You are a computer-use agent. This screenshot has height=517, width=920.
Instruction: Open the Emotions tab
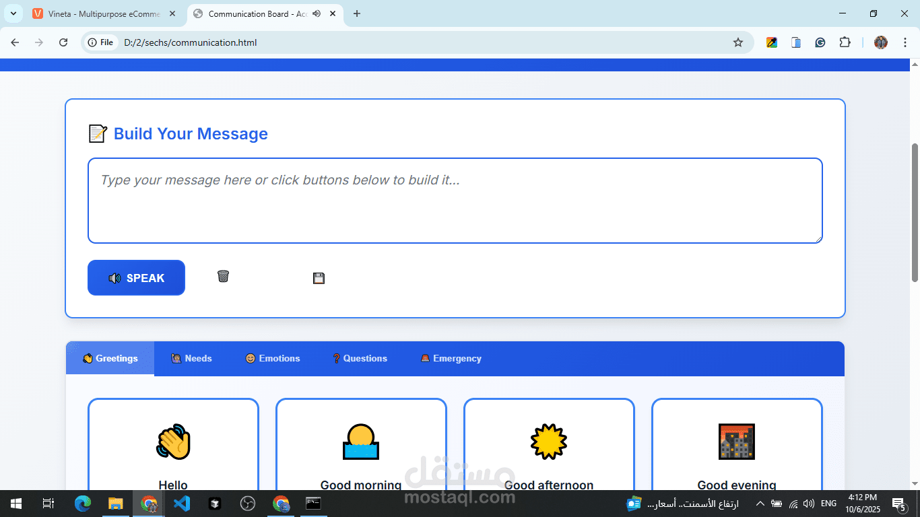273,359
